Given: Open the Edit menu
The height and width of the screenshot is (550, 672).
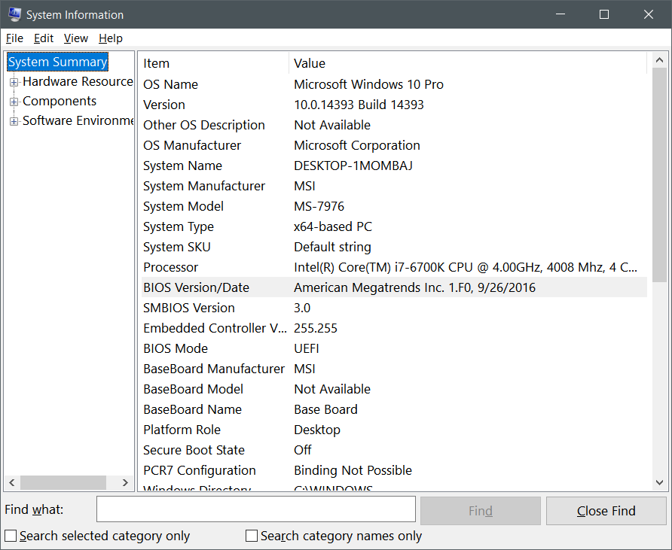Looking at the screenshot, I should (43, 38).
